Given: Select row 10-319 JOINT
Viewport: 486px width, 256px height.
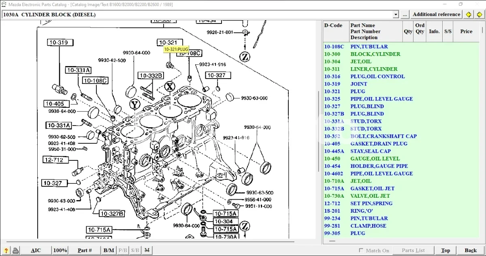Looking at the screenshot, I should (x=401, y=84).
